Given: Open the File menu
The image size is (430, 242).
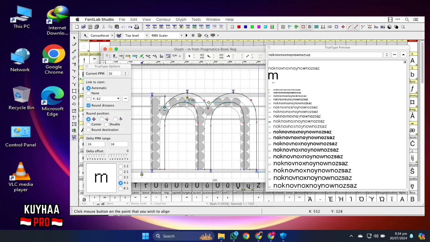Looking at the screenshot, I should (122, 19).
